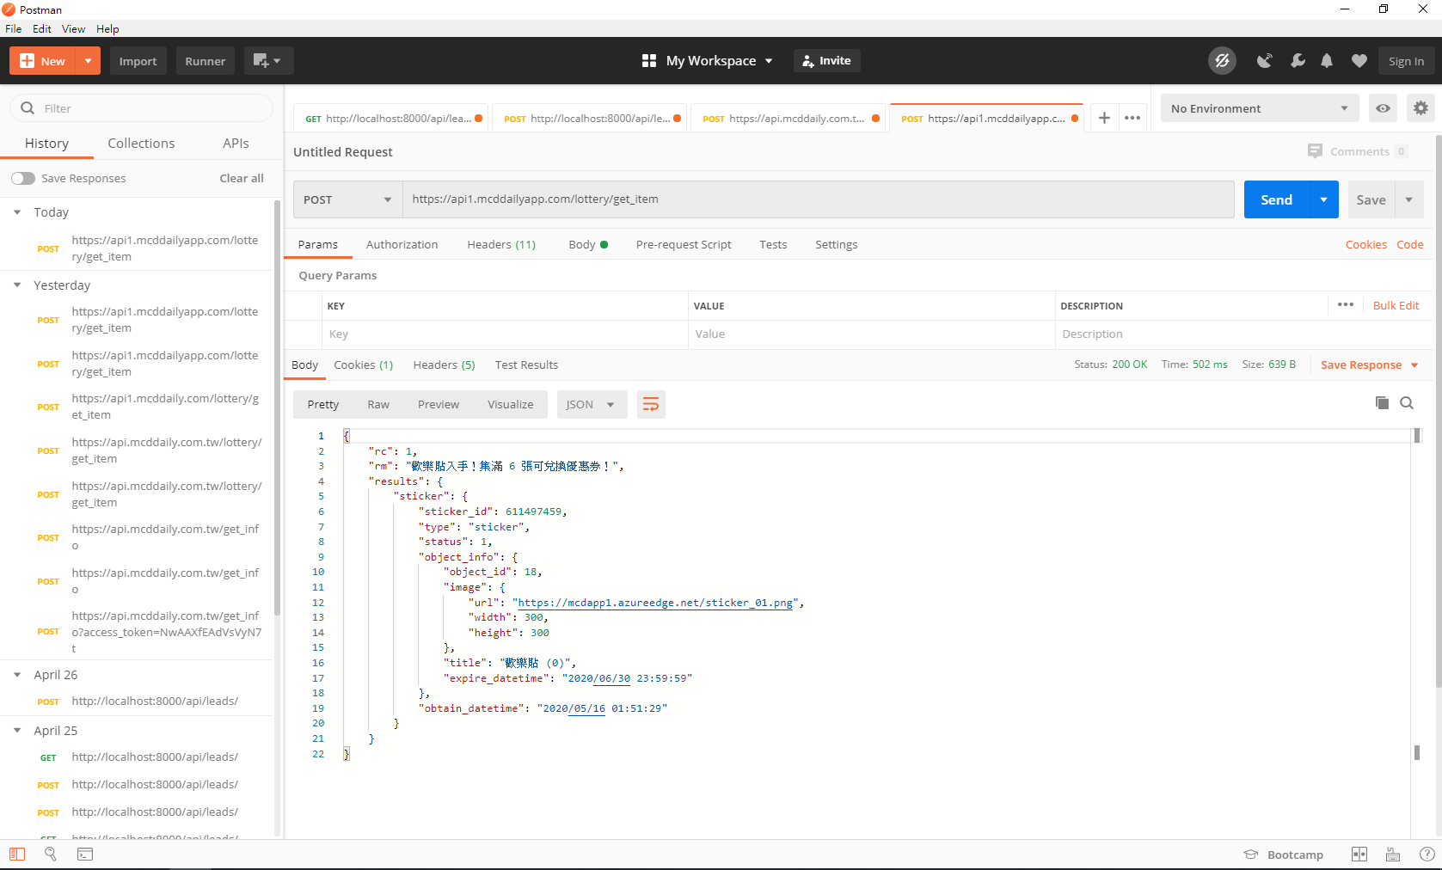Click the Comments icon
1442x870 pixels.
pos(1315,150)
